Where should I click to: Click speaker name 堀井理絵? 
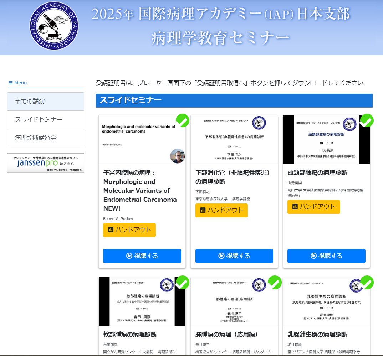pyautogui.click(x=295, y=345)
